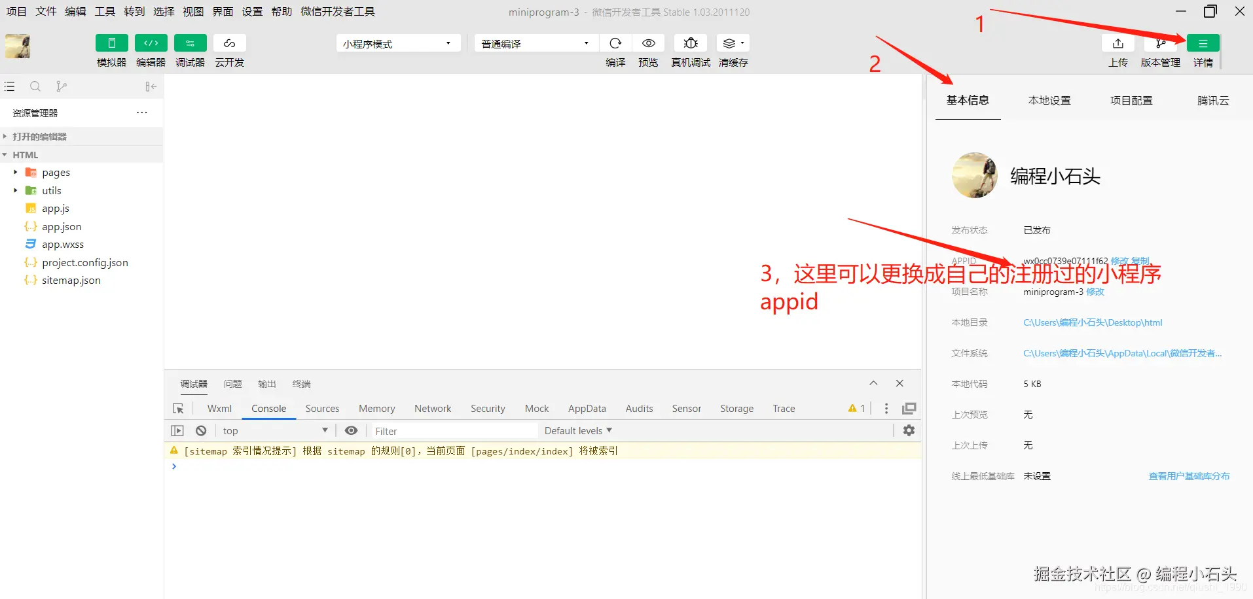Open cloud development (云开发)
Viewport: 1253px width, 599px height.
point(230,43)
